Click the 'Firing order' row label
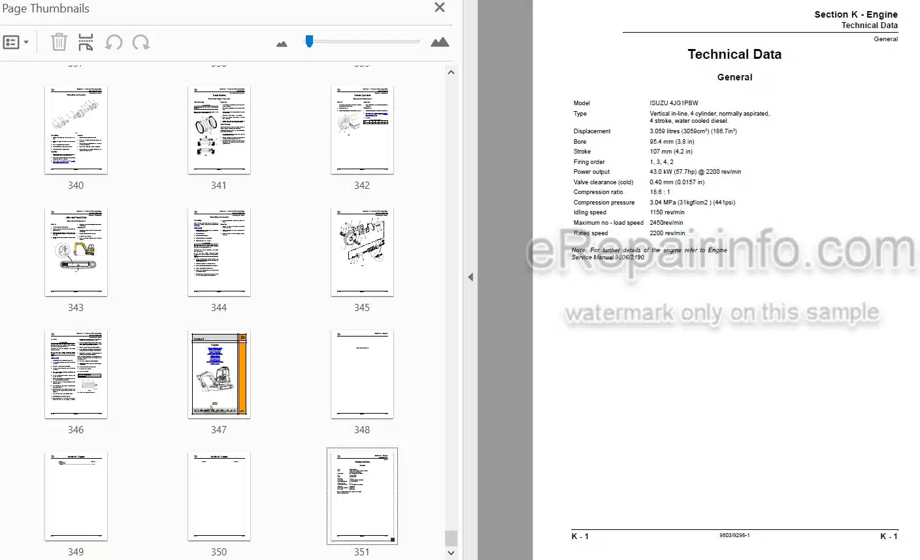920x560 pixels. coord(589,162)
